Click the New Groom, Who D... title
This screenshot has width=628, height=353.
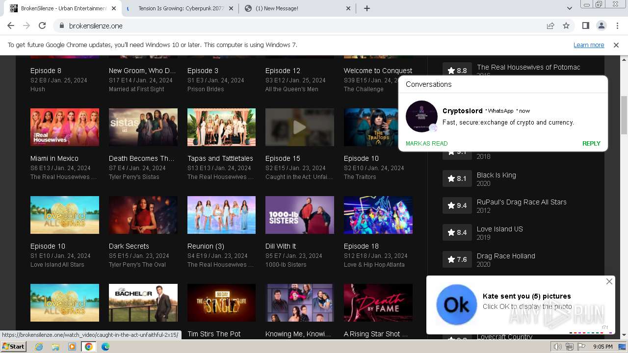(142, 71)
